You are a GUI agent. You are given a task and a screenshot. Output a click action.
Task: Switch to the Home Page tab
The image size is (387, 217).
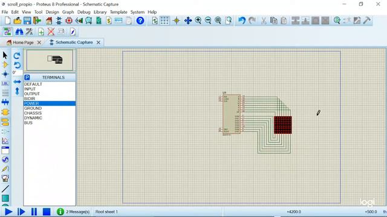coord(23,43)
